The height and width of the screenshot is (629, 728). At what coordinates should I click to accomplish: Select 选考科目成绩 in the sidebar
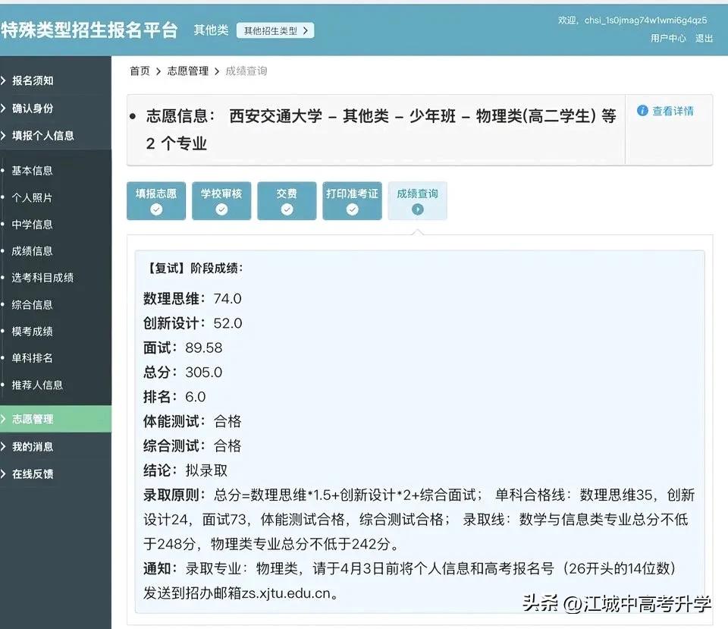click(42, 278)
